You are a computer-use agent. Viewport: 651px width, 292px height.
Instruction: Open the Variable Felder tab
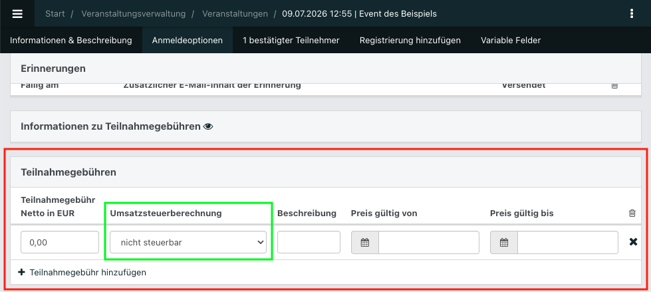(511, 41)
